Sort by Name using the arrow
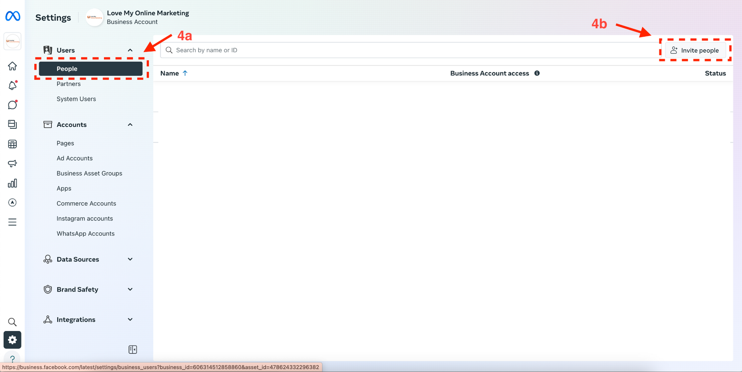 pyautogui.click(x=185, y=73)
